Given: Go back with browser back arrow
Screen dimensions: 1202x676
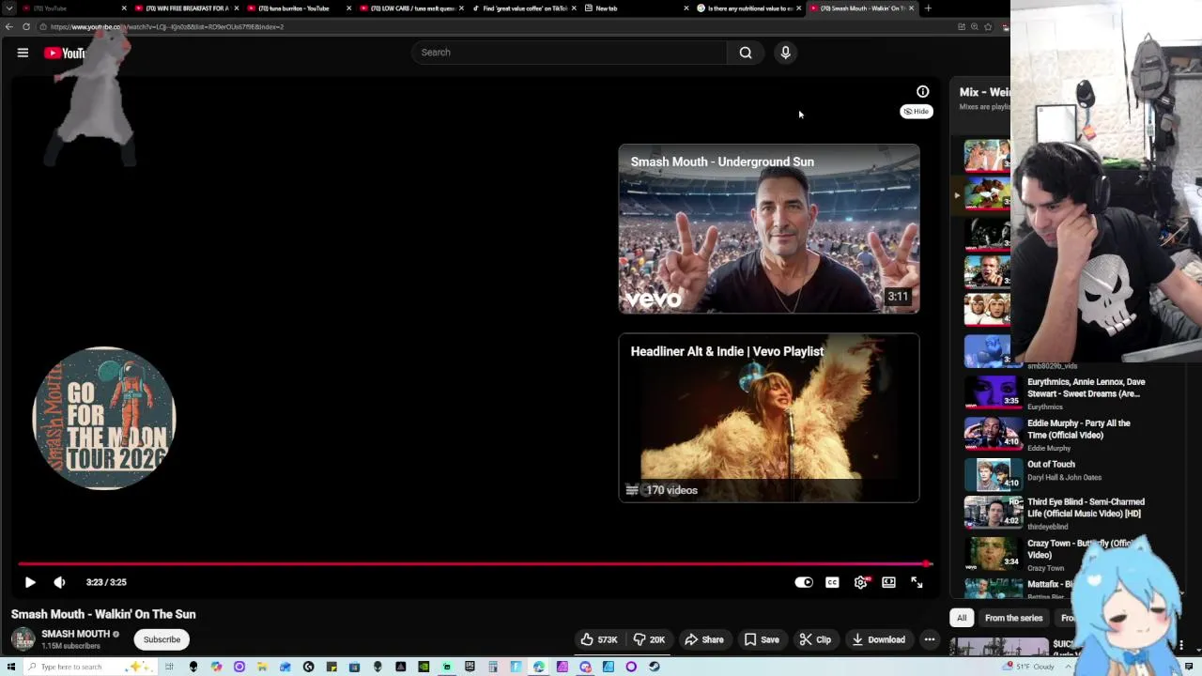Looking at the screenshot, I should point(9,27).
